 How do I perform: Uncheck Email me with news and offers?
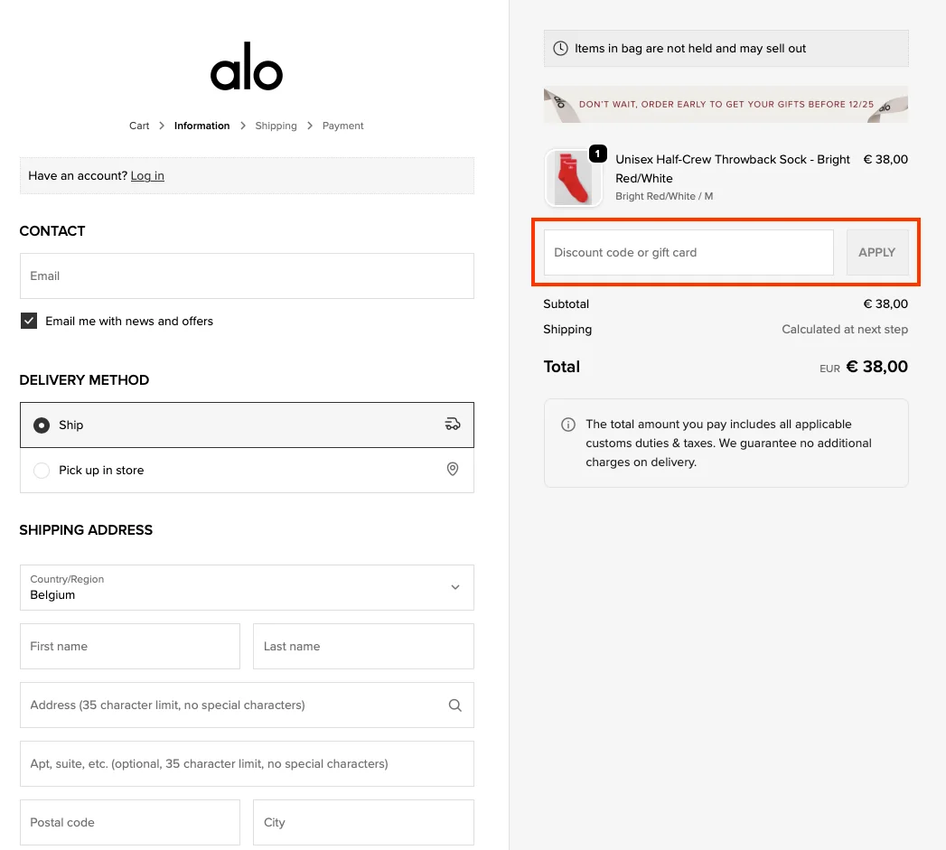(29, 321)
